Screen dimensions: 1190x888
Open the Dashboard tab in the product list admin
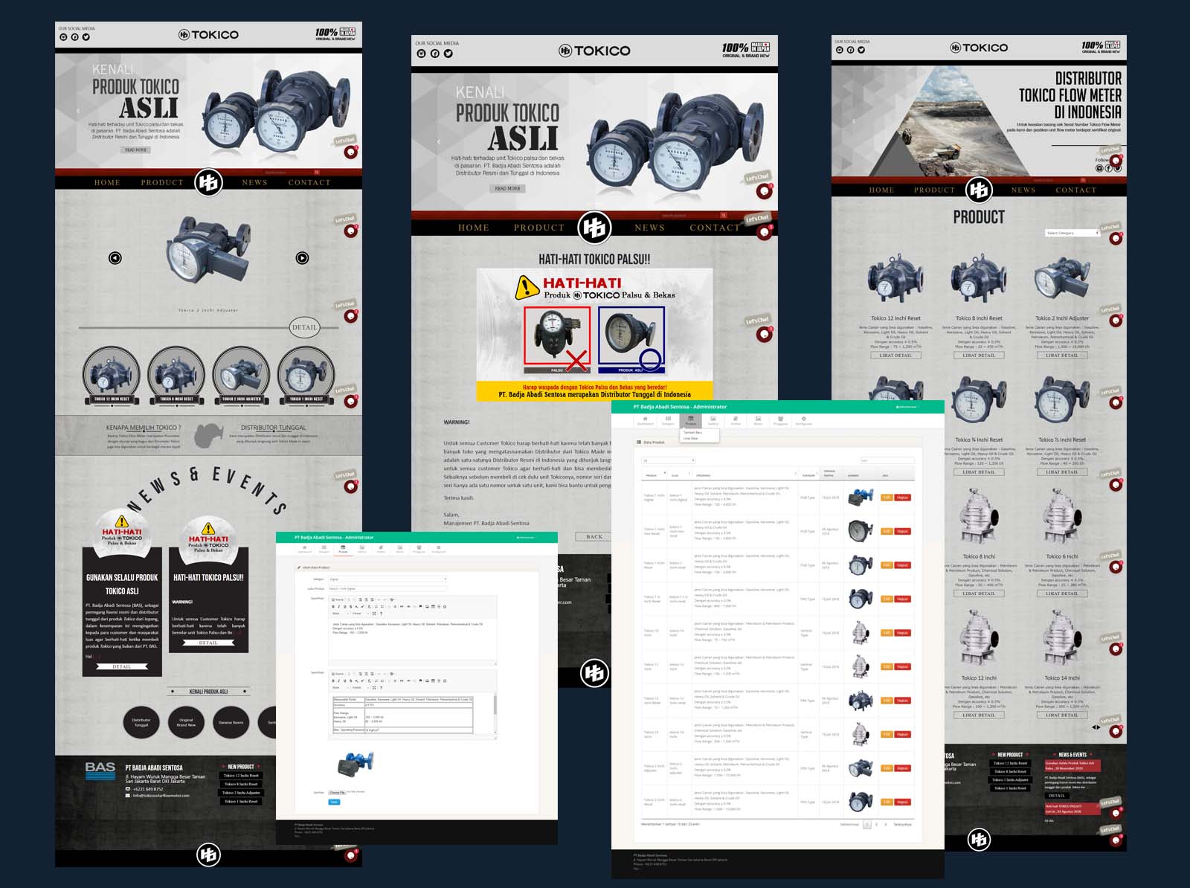pos(646,421)
